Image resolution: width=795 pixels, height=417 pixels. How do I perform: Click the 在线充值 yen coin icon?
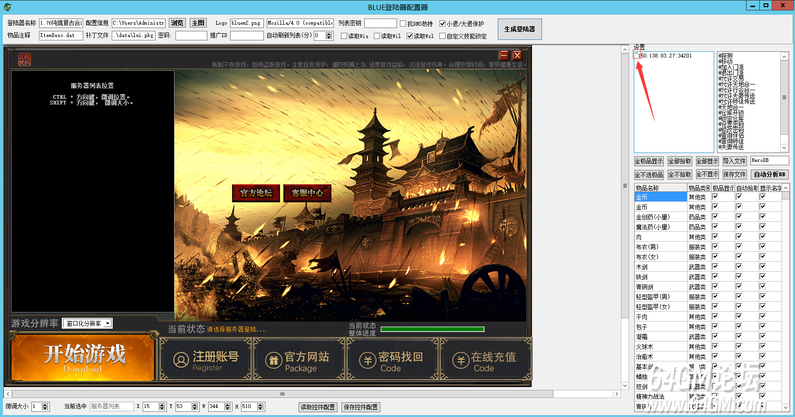(x=461, y=360)
